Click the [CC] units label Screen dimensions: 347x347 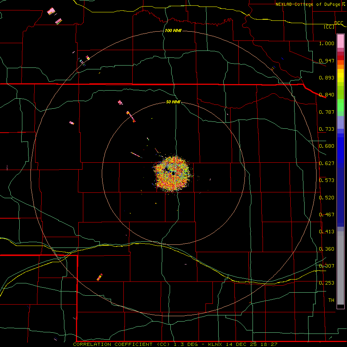(x=329, y=27)
